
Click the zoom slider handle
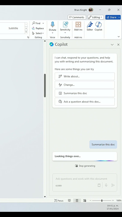coord(102,200)
